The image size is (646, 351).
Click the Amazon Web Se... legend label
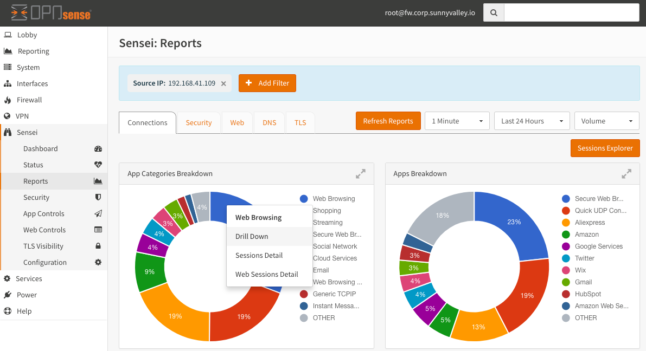pyautogui.click(x=602, y=306)
